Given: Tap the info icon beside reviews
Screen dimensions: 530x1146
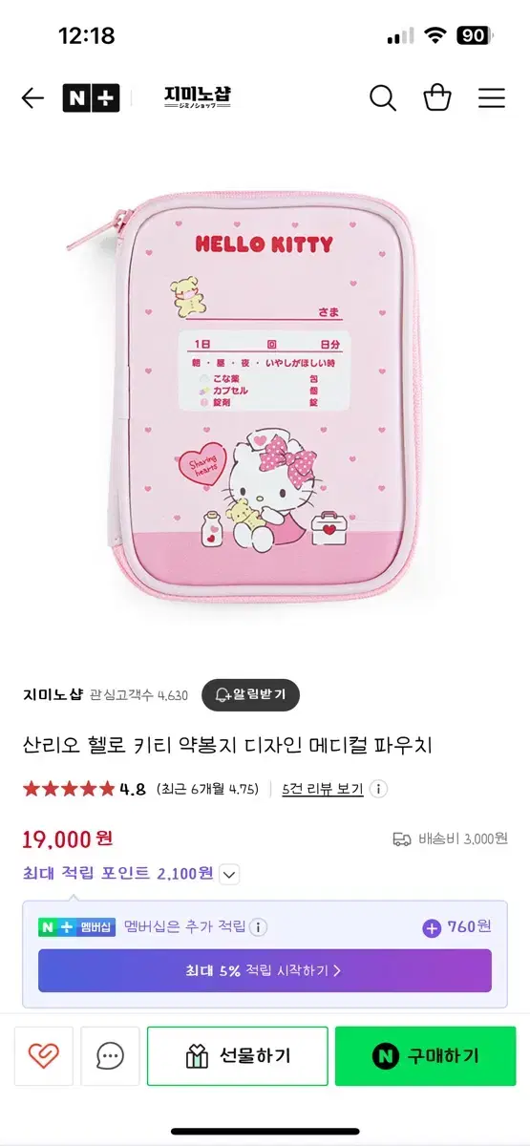Looking at the screenshot, I should coord(379,790).
